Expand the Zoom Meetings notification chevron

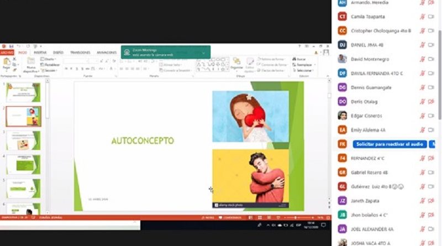click(x=203, y=53)
